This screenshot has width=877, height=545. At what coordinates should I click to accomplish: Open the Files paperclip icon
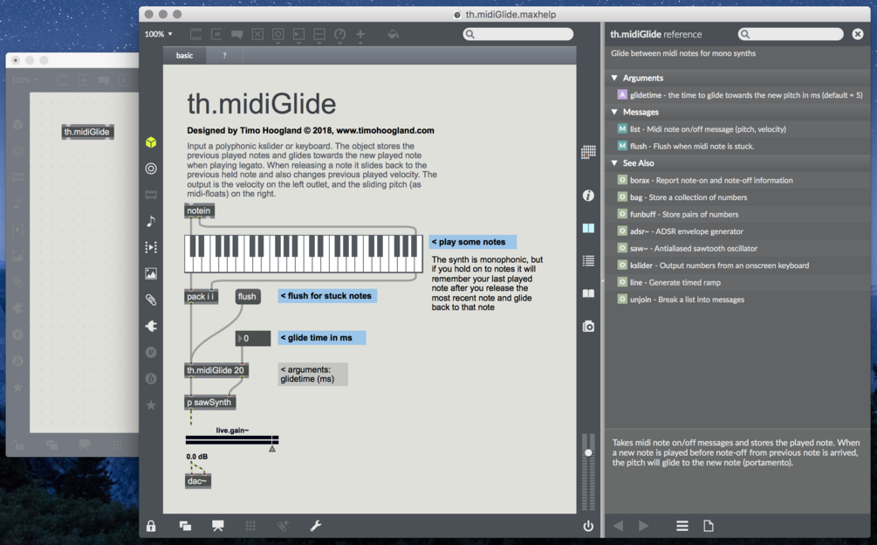click(151, 300)
